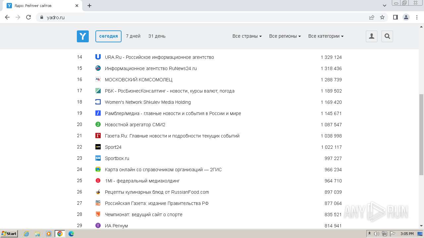Open the Sport24 link

click(113, 147)
